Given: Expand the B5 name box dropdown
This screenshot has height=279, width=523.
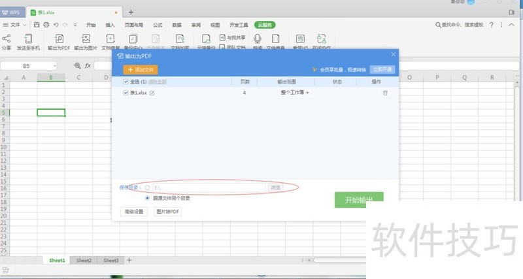Looking at the screenshot, I should (54, 66).
